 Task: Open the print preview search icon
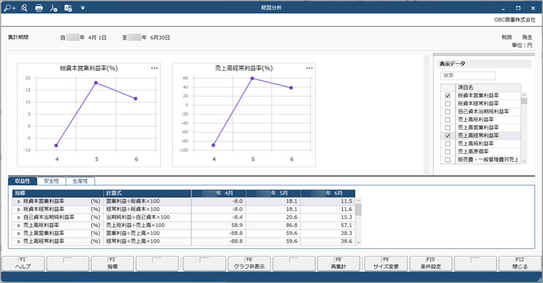click(x=24, y=7)
